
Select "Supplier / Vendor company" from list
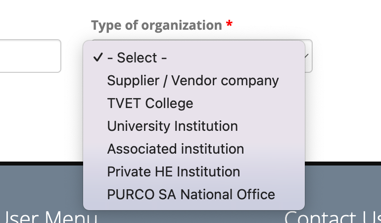193,81
